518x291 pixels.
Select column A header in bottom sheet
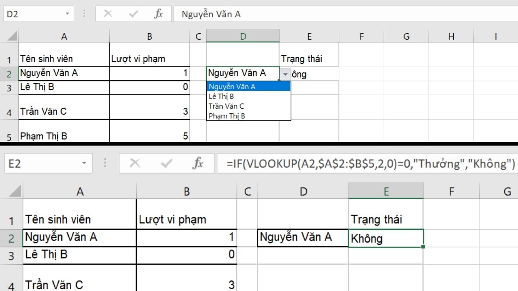click(80, 191)
